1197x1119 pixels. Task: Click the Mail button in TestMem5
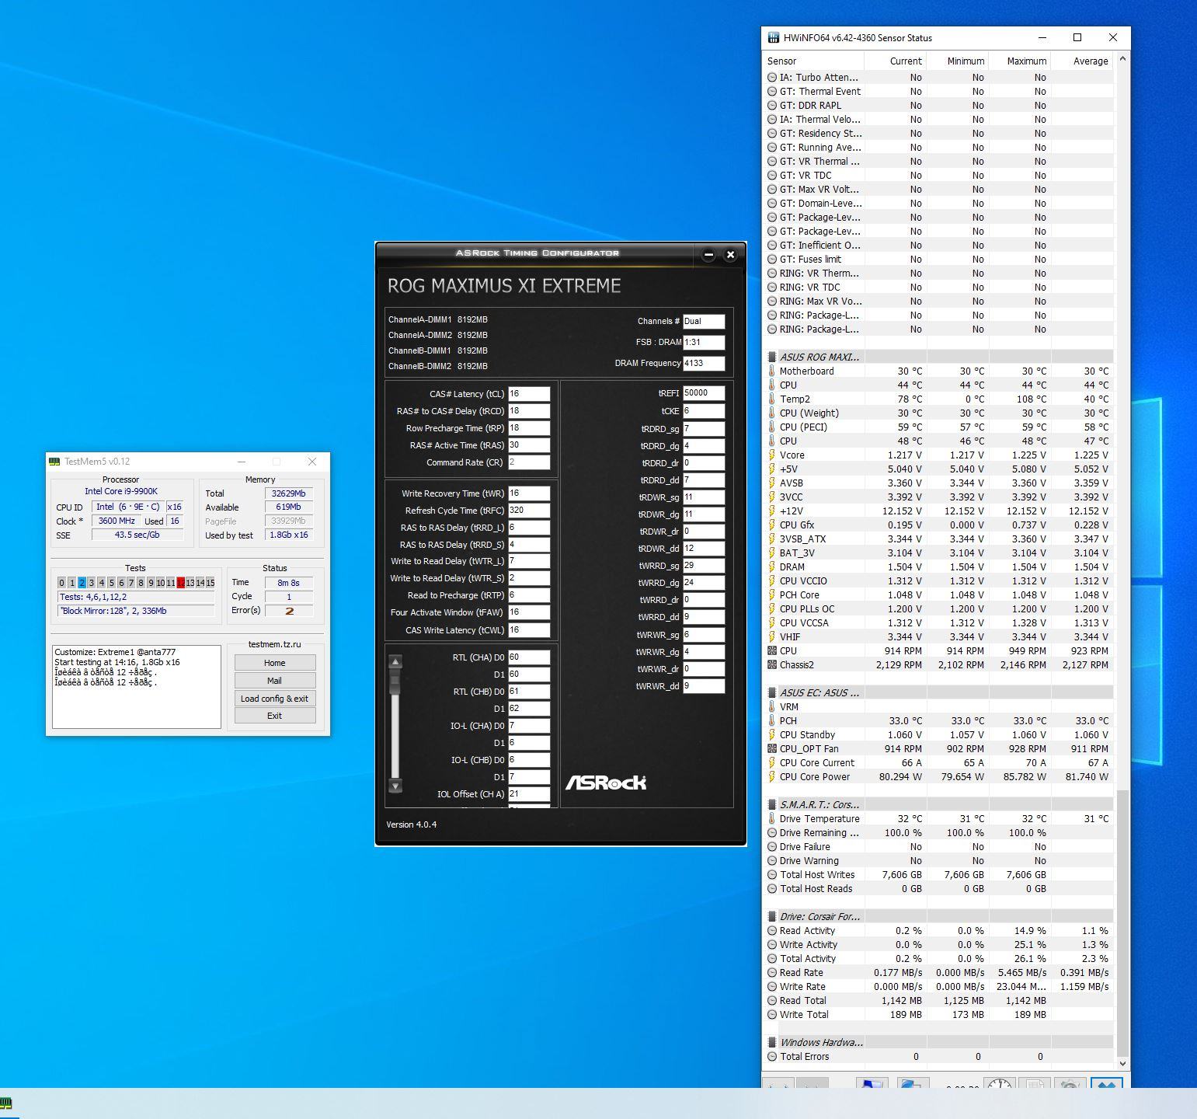tap(275, 681)
